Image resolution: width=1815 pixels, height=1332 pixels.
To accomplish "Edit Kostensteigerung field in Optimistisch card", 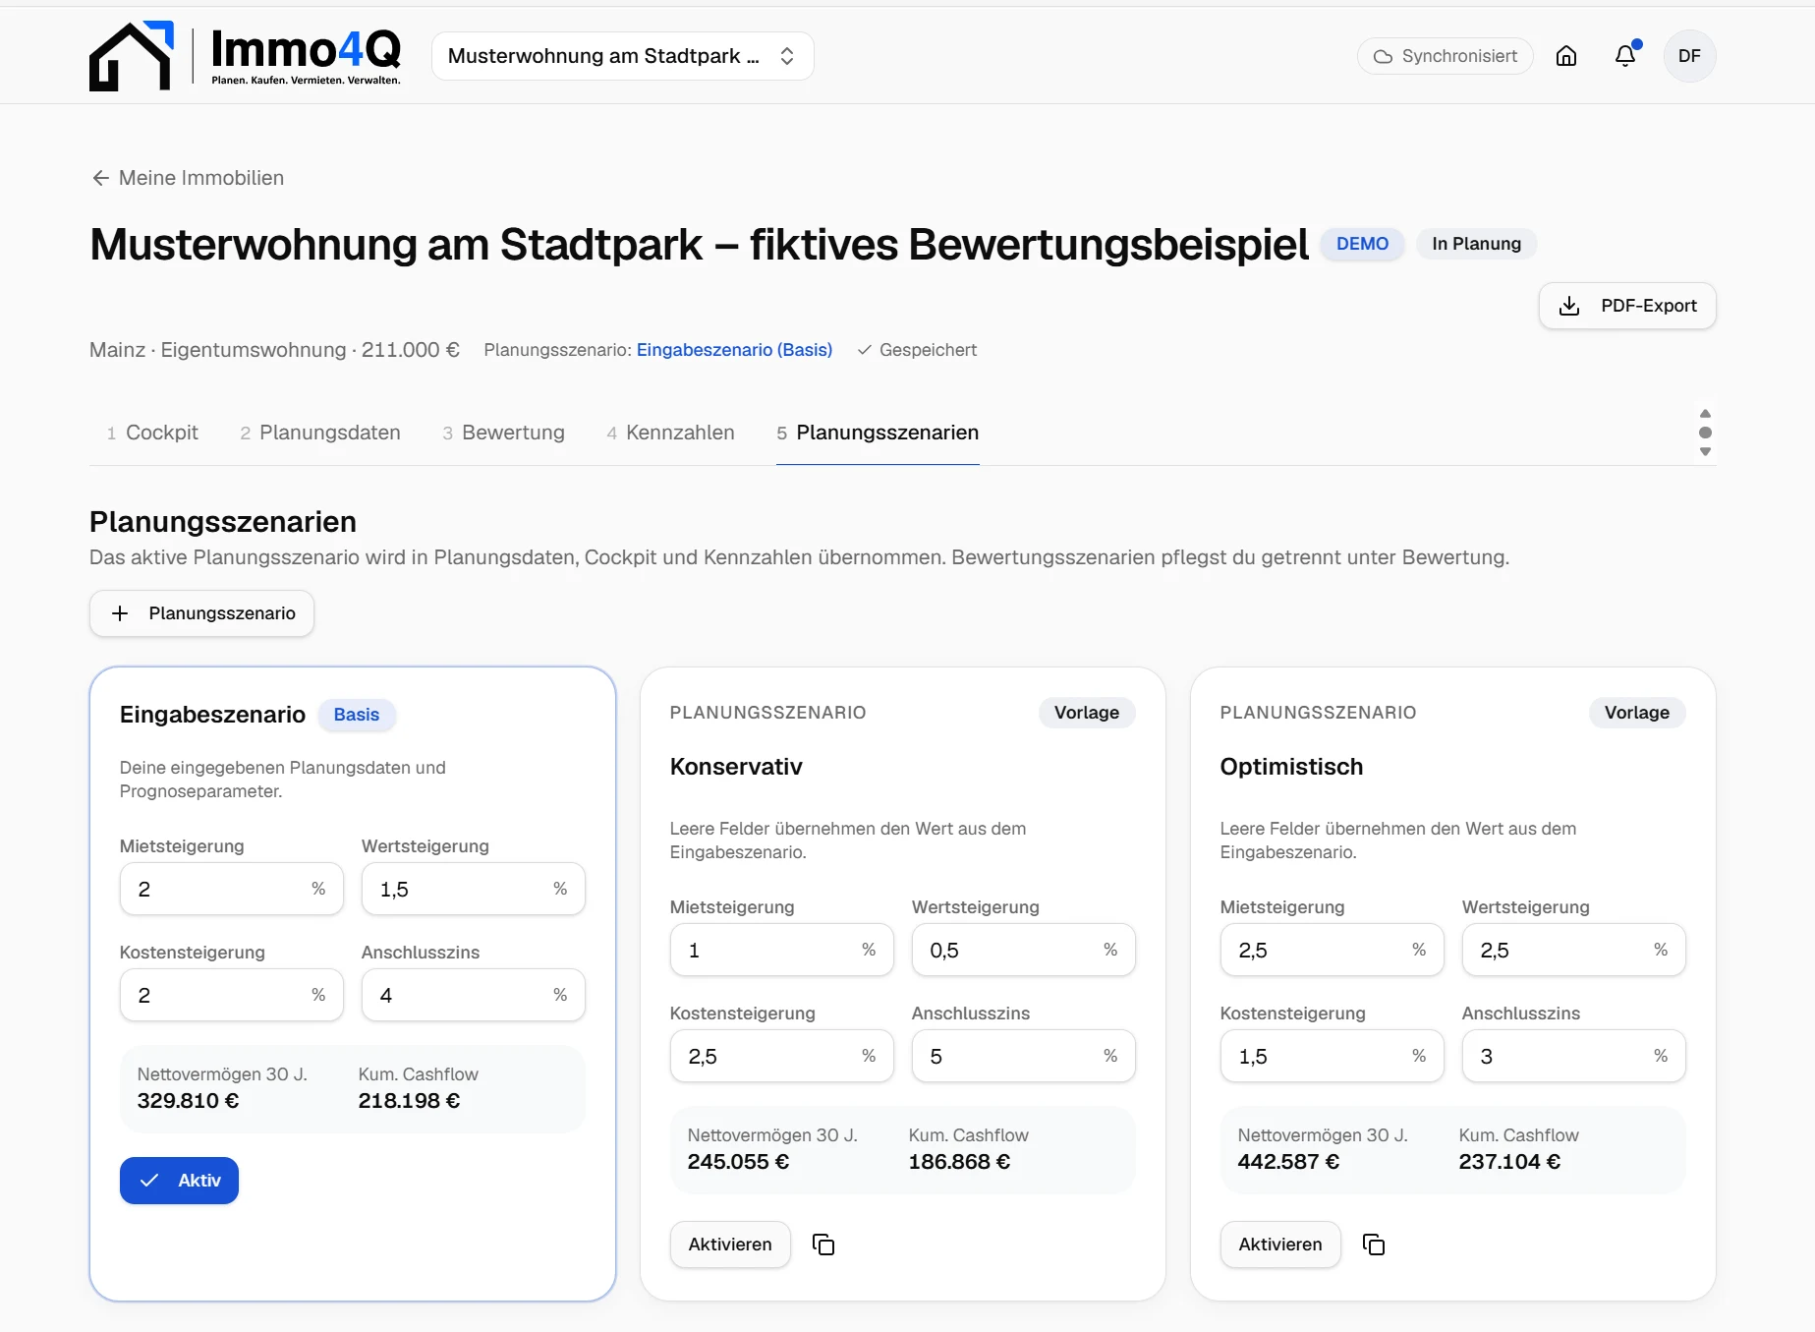I will pos(1333,1056).
